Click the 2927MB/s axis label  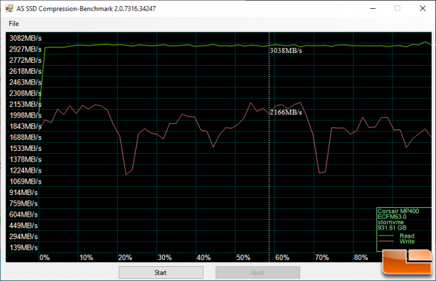(25, 49)
